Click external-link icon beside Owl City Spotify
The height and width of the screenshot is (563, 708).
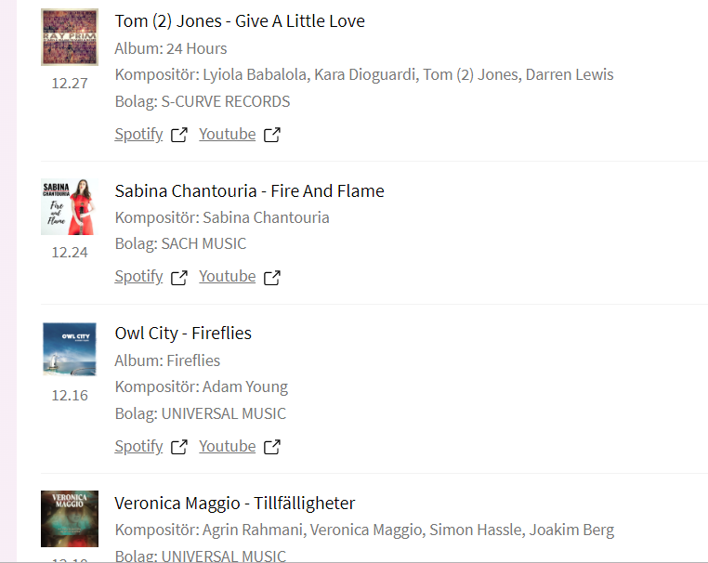pyautogui.click(x=179, y=447)
